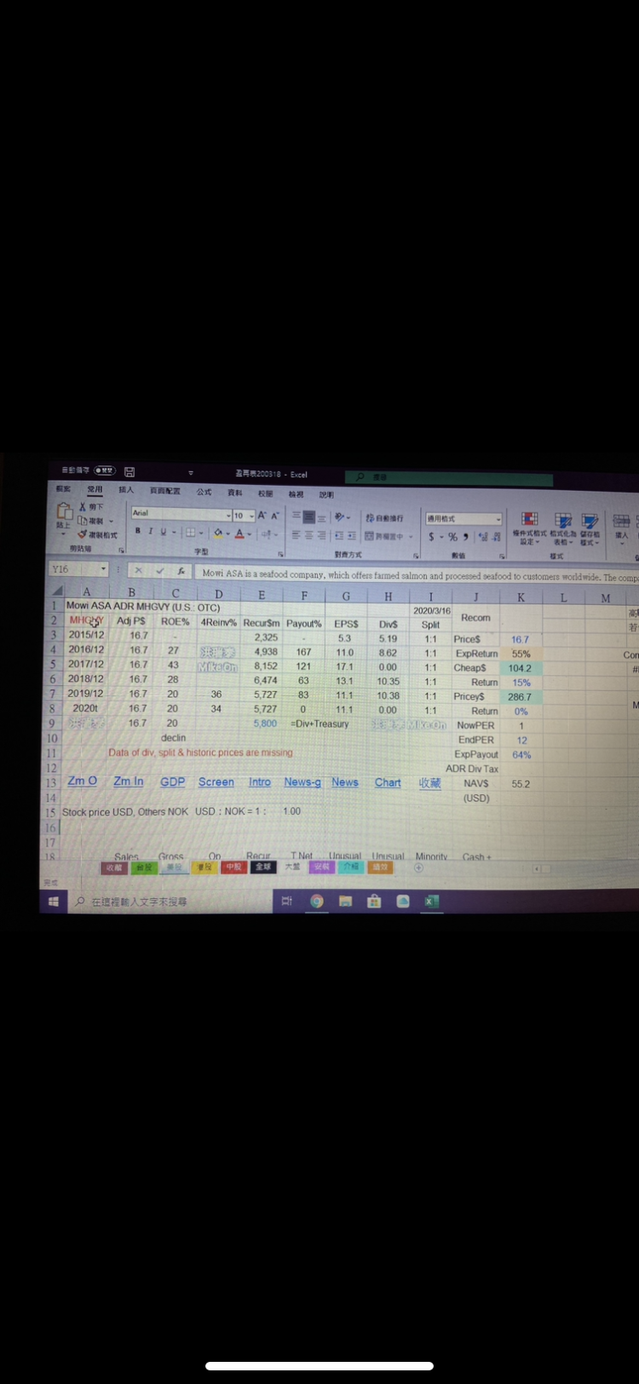Apply percent style with % icon
This screenshot has width=639, height=1384.
click(452, 536)
